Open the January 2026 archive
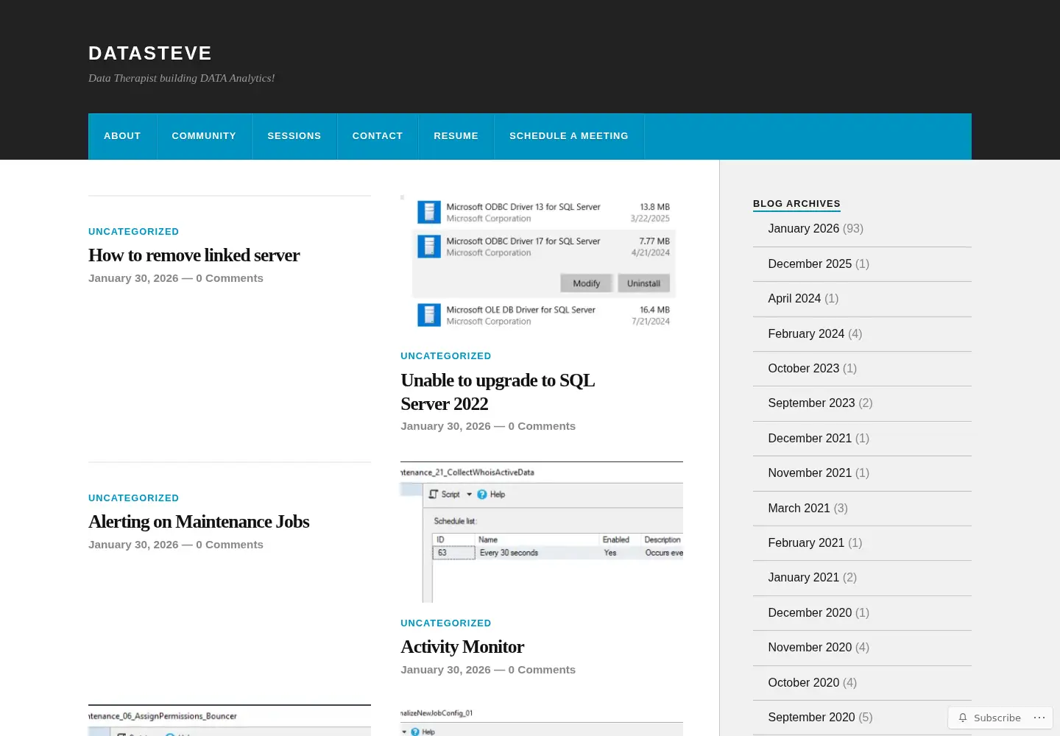This screenshot has height=736, width=1060. click(x=804, y=229)
